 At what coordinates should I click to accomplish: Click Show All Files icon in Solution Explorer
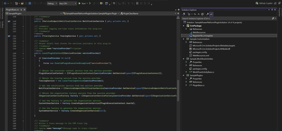(202, 14)
